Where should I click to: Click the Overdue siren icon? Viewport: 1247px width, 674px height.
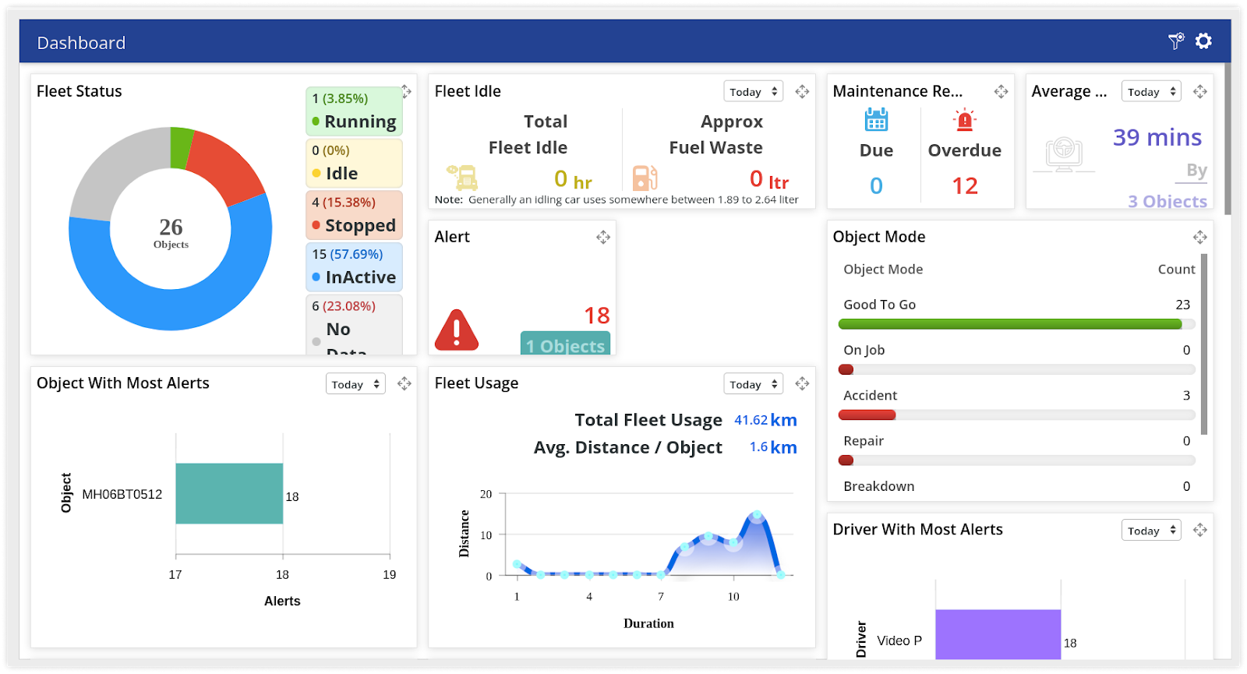click(964, 120)
